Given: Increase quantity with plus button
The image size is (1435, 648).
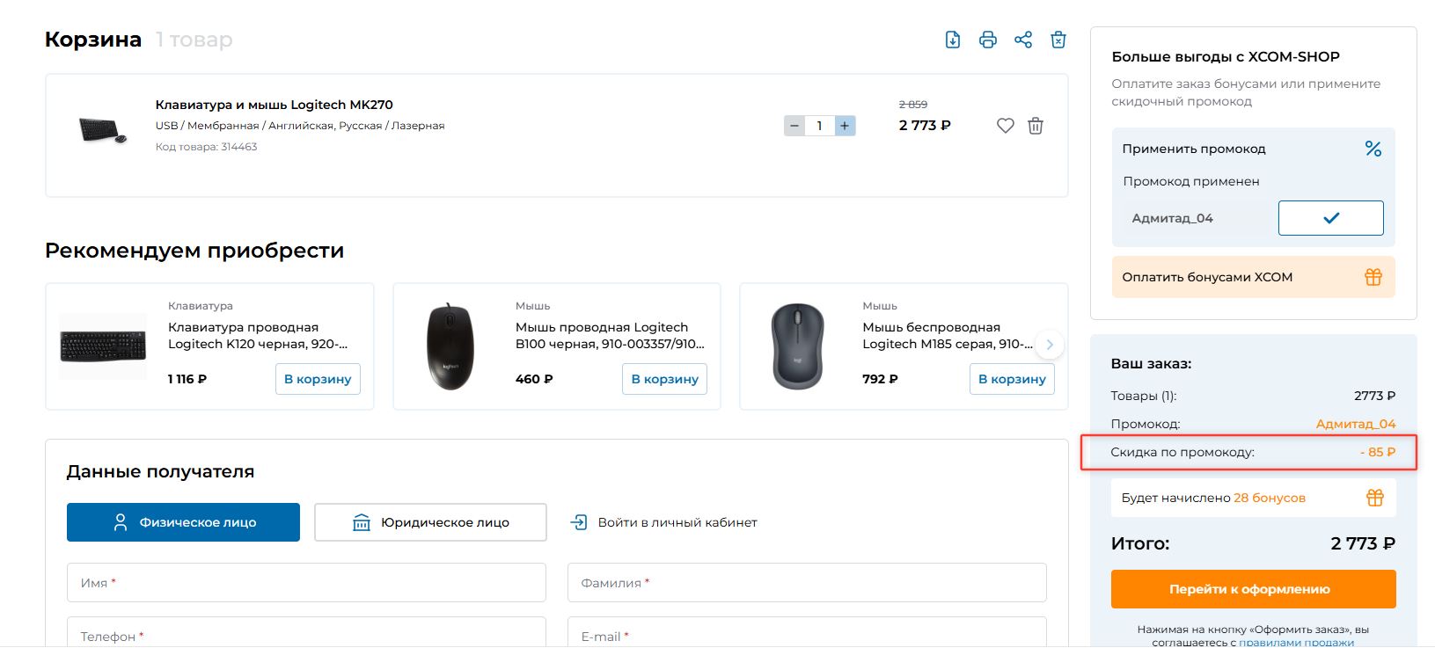Looking at the screenshot, I should (x=845, y=126).
